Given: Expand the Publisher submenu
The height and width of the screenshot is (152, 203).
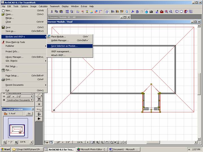Looking at the screenshot, I should coord(24,46).
